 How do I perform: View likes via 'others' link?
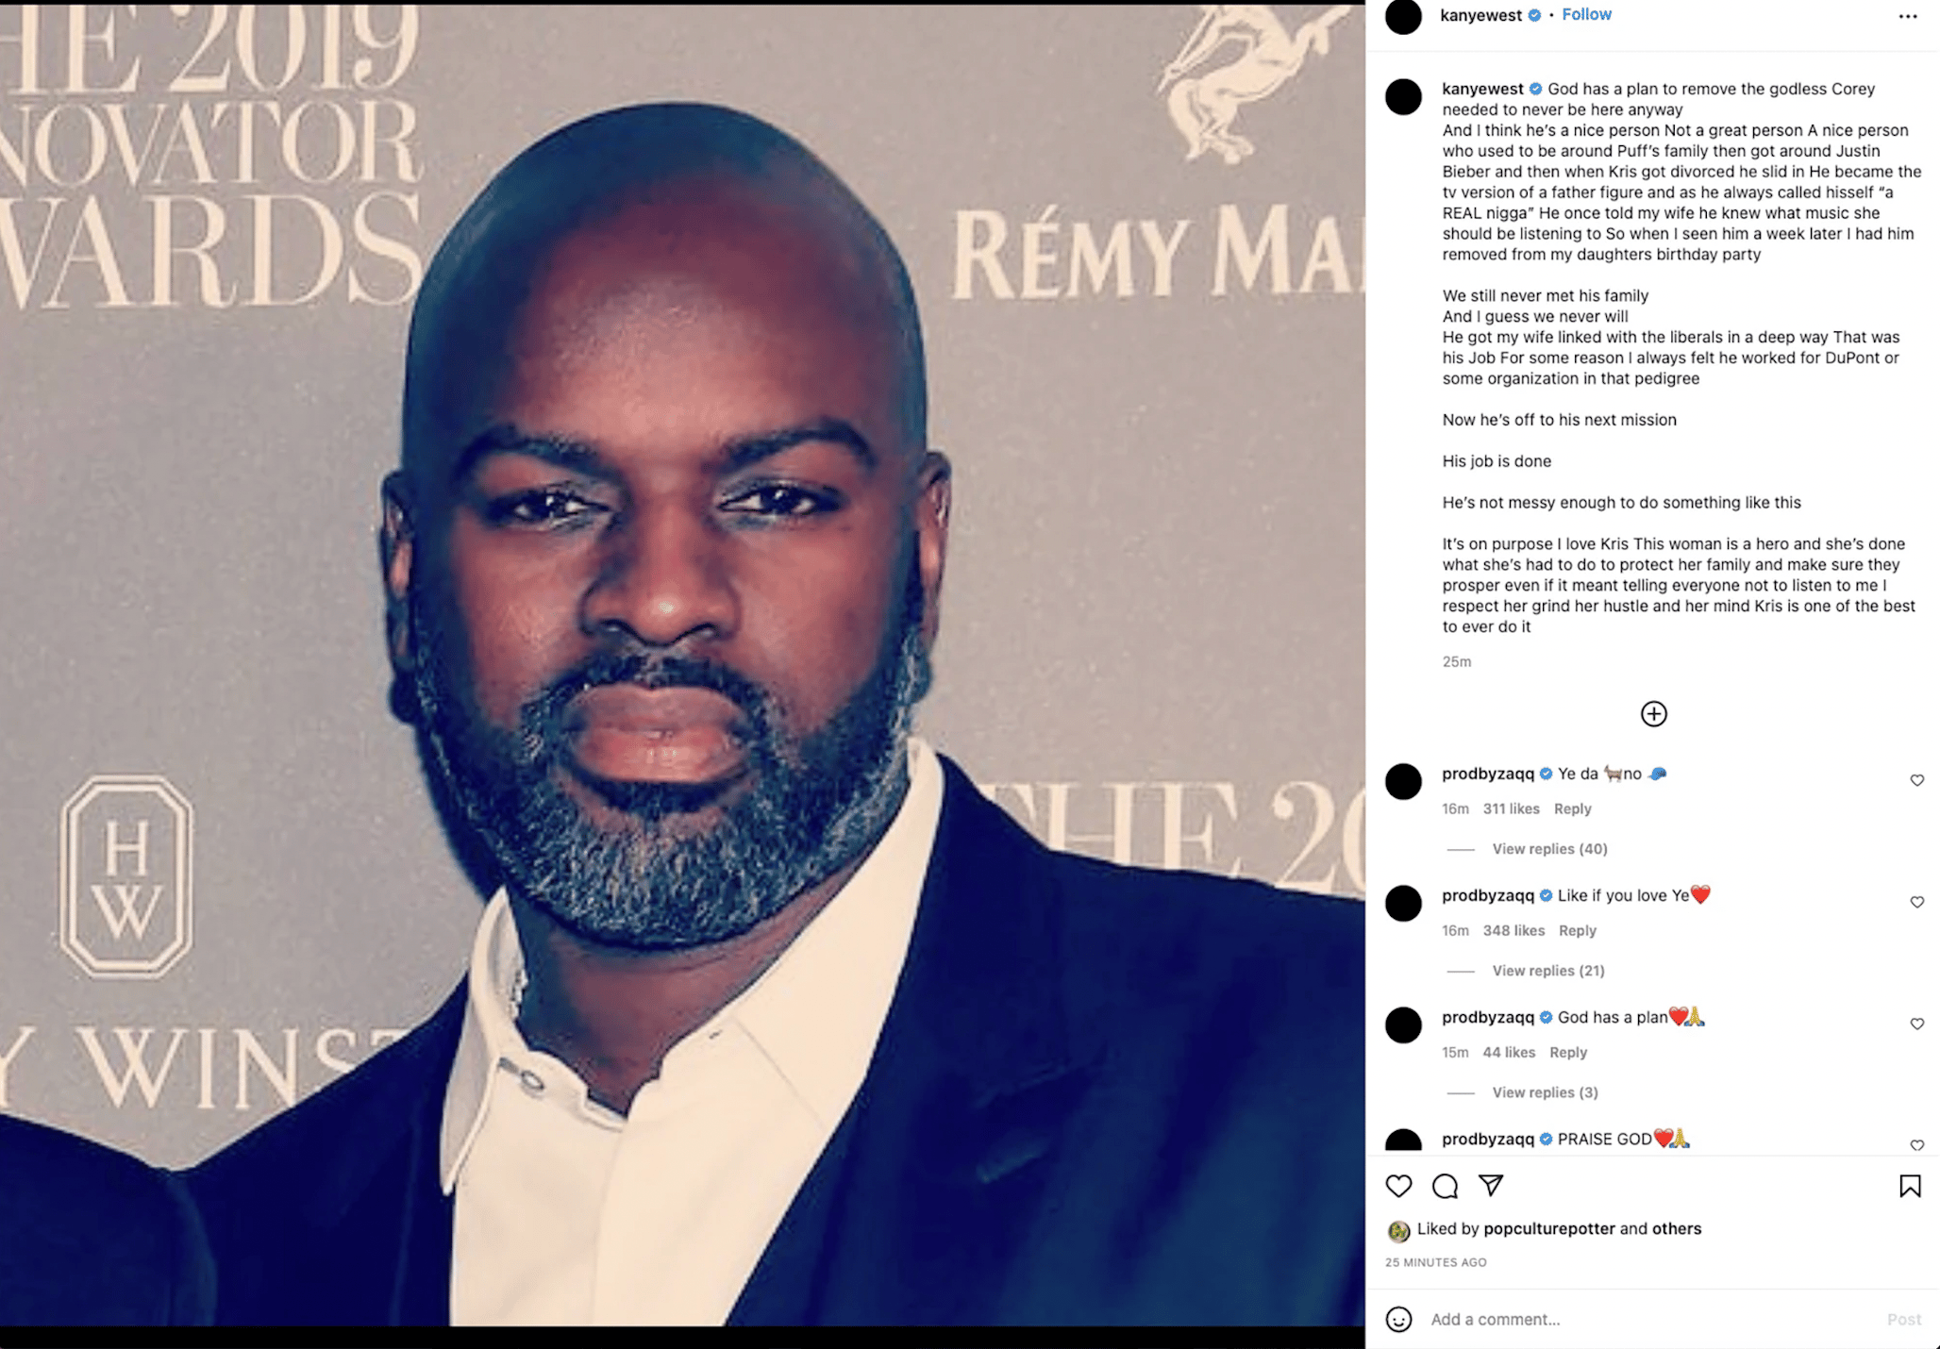pos(1676,1228)
